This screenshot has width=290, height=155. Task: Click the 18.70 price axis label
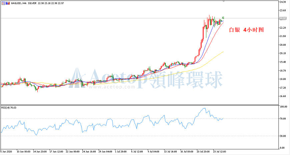point(283,71)
